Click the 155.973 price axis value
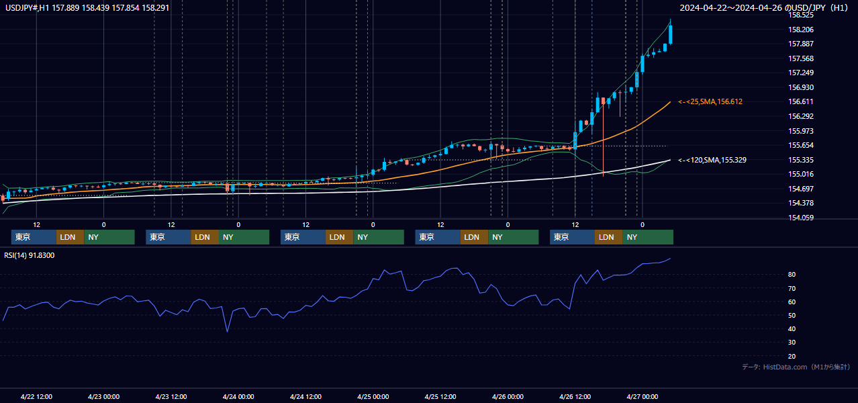 tap(801, 131)
